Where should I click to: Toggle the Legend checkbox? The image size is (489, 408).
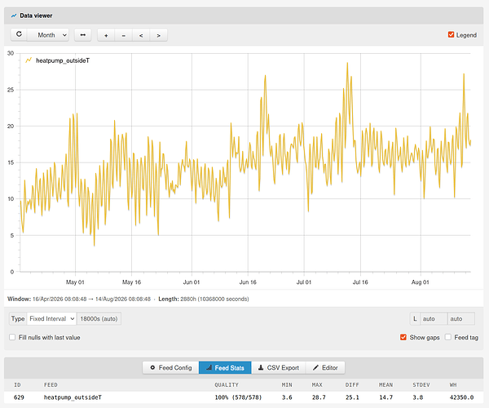click(x=451, y=34)
